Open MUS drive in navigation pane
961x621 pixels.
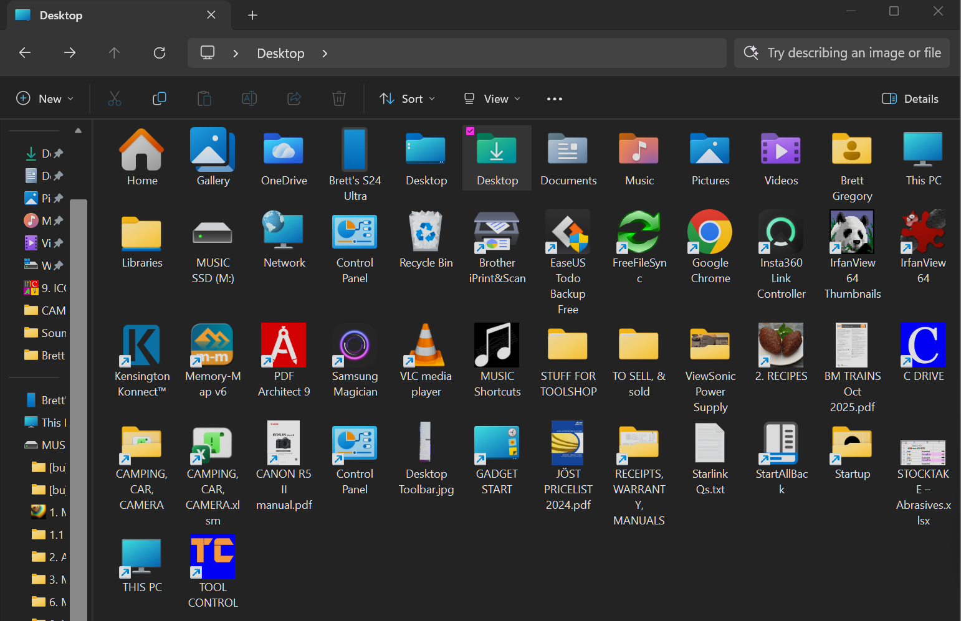[45, 445]
